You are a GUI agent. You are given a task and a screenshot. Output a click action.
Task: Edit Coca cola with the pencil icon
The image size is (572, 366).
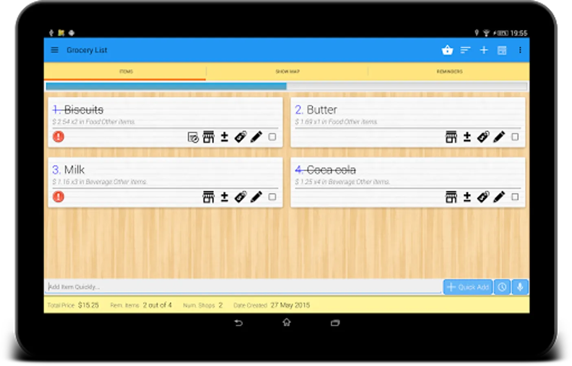click(499, 197)
